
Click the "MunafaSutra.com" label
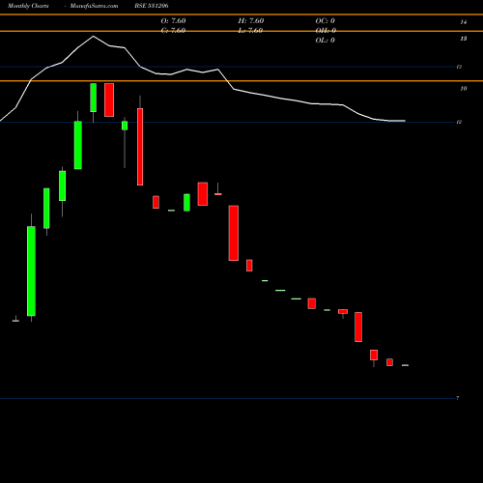pyautogui.click(x=94, y=6)
